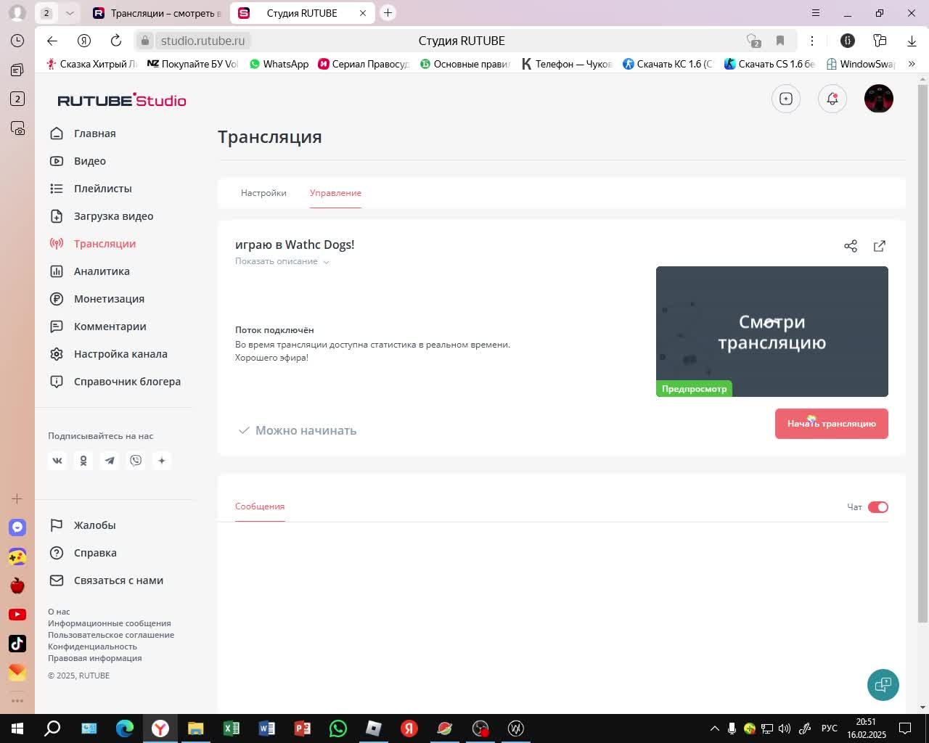Click the add content plus icon in header
This screenshot has width=929, height=743.
(x=786, y=99)
